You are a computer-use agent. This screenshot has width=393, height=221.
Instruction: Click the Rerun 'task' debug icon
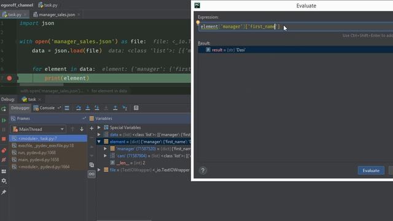[4, 109]
